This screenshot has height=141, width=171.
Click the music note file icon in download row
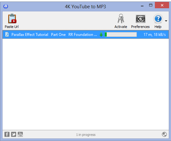[7, 35]
